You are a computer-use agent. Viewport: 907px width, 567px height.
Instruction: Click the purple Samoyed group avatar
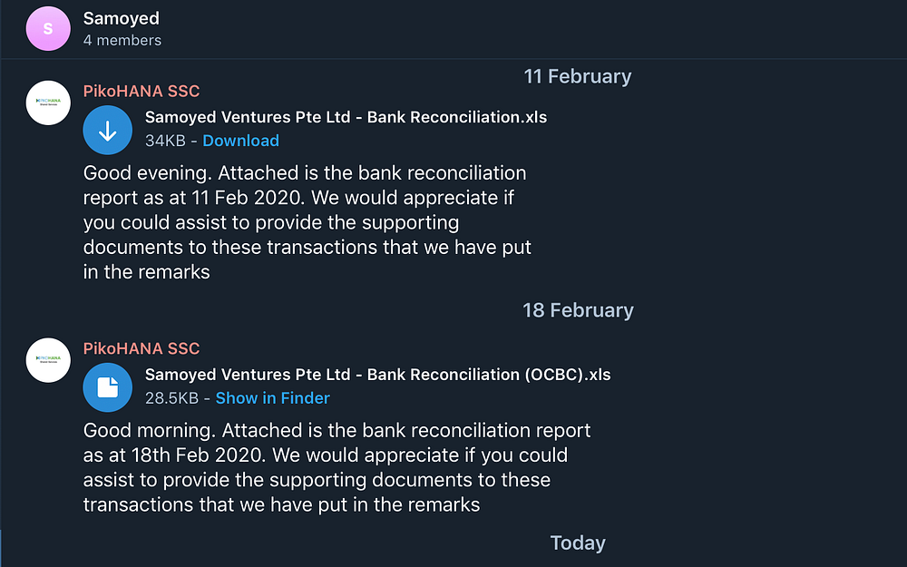(x=48, y=28)
